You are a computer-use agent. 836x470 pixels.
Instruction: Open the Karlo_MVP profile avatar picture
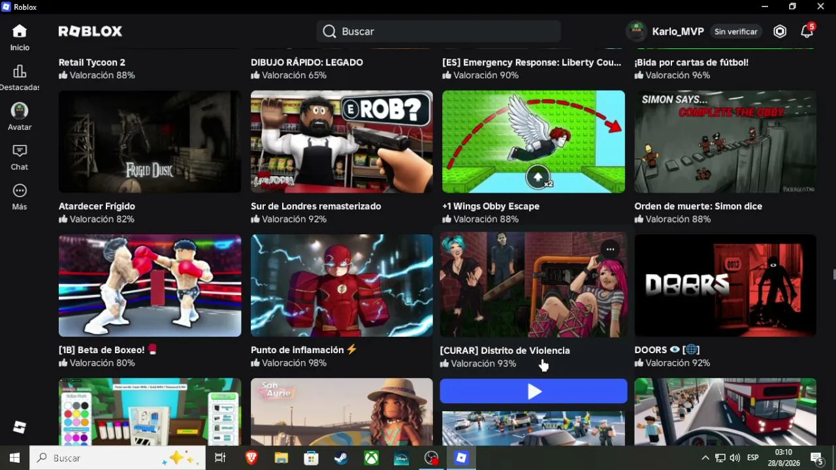pyautogui.click(x=636, y=31)
